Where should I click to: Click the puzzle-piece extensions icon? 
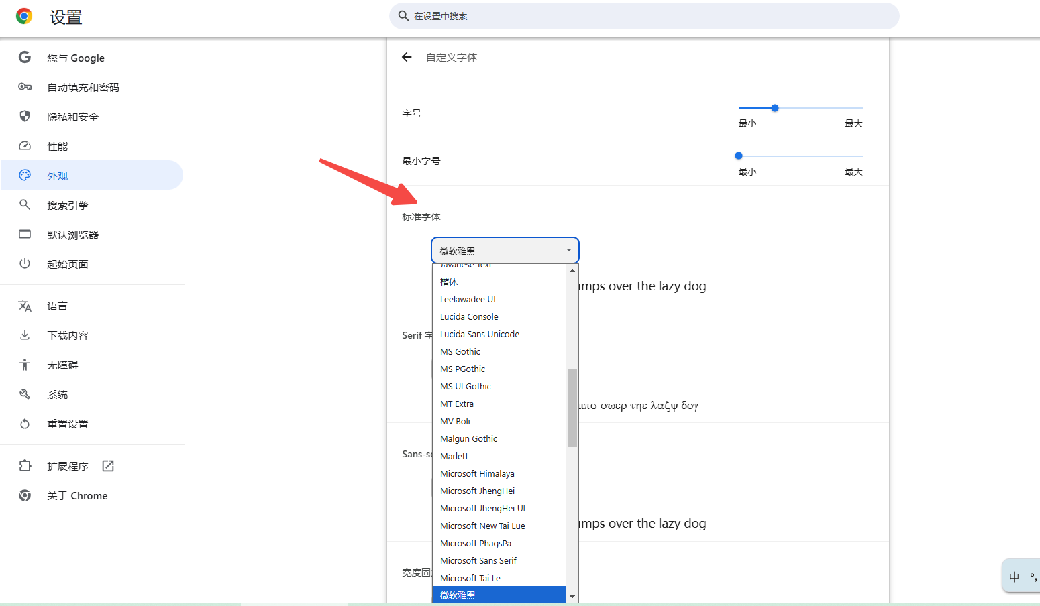(x=25, y=466)
